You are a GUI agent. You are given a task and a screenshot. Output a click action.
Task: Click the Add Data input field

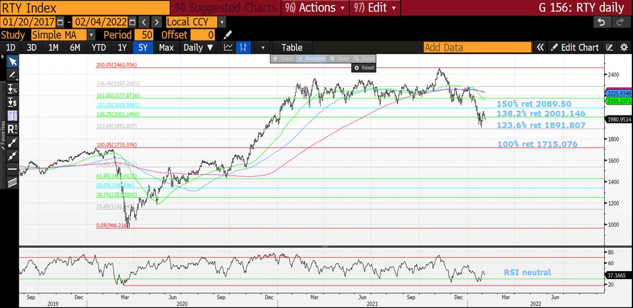478,48
